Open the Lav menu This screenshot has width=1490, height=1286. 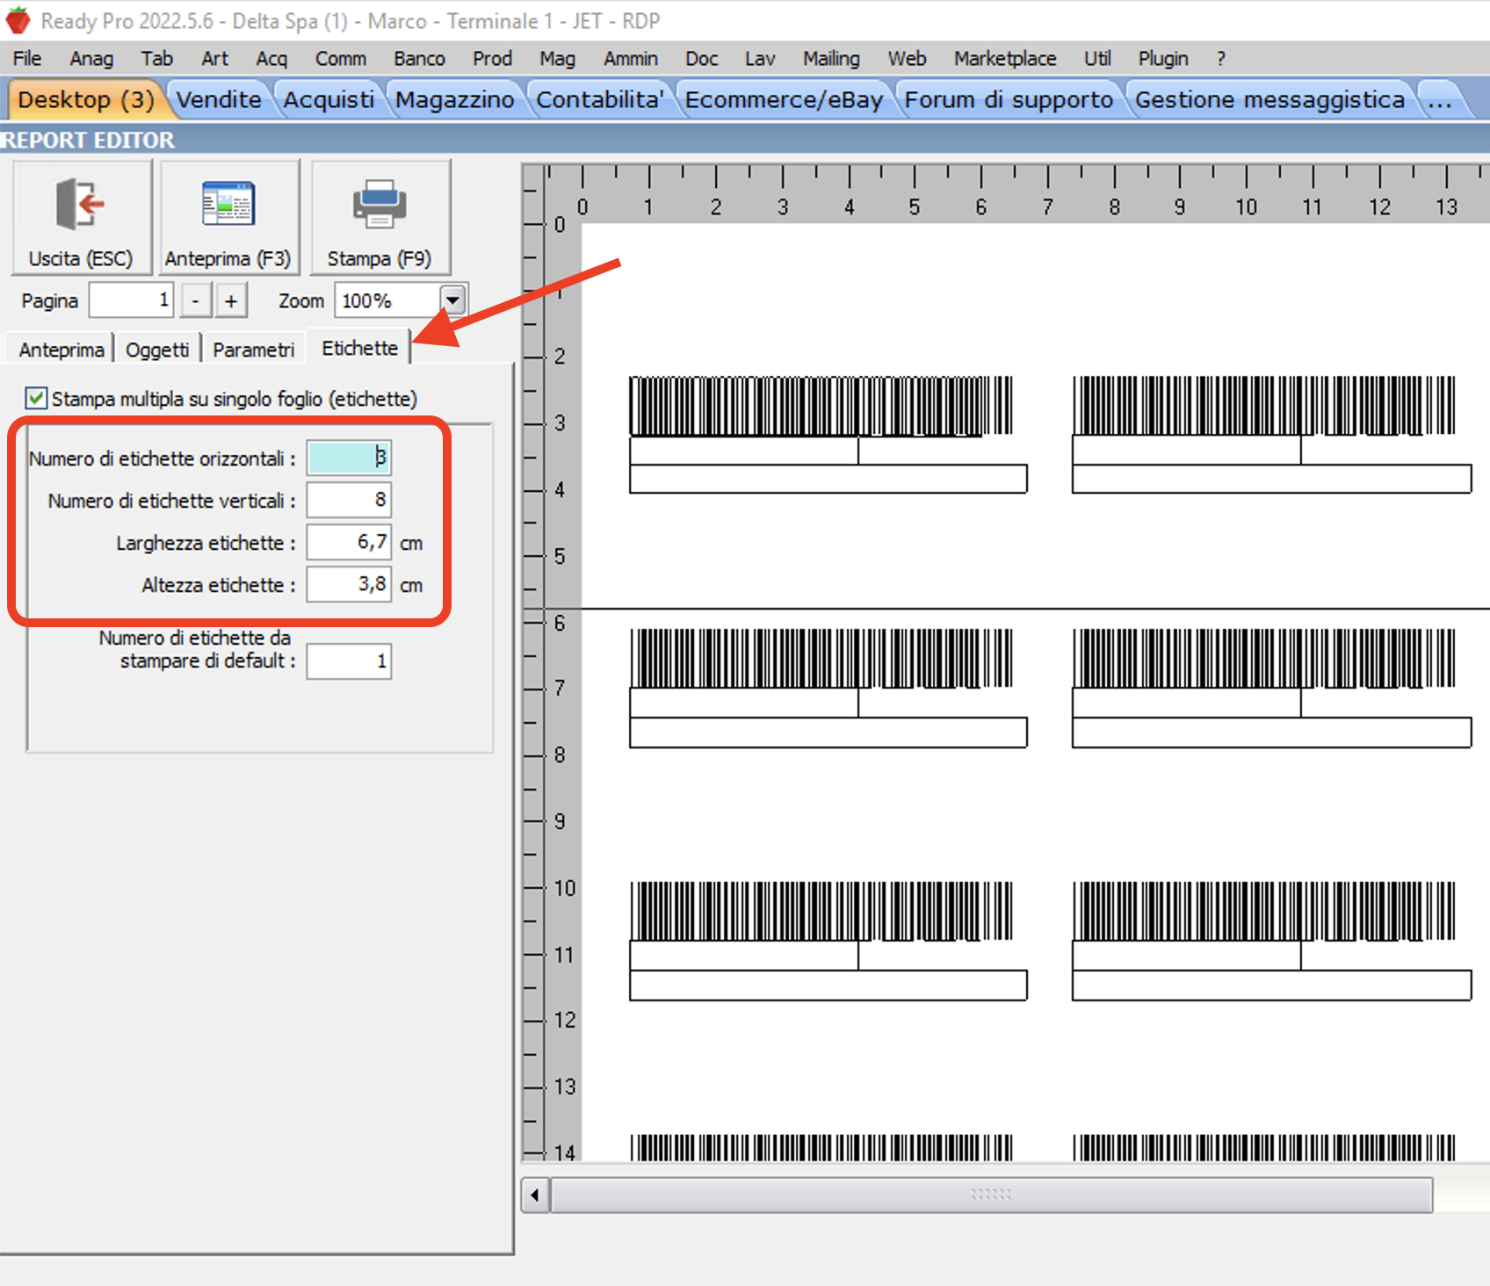point(760,59)
